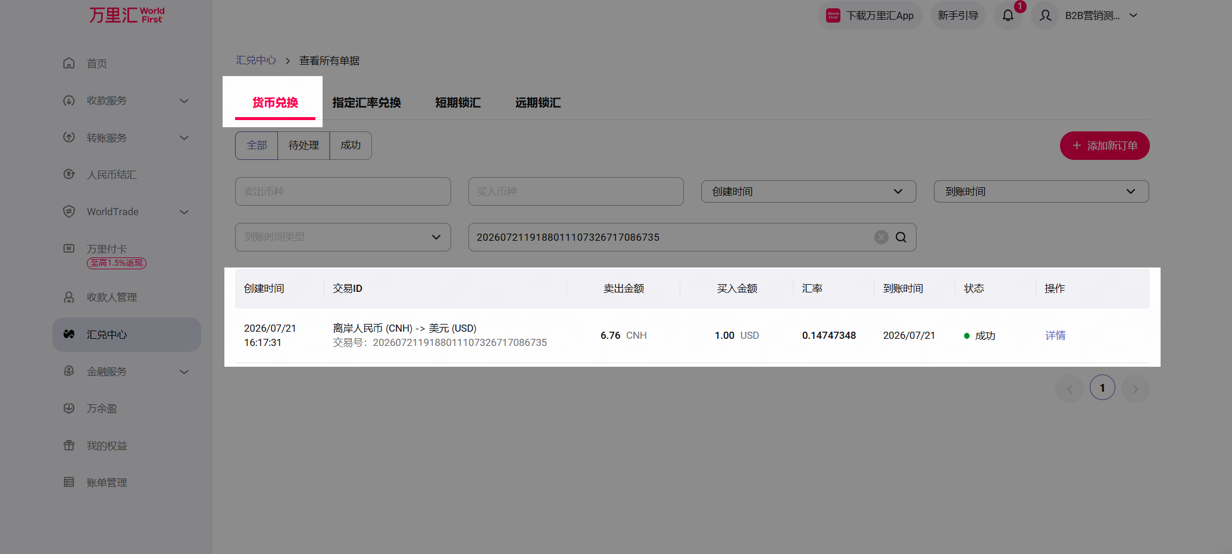Click the 汇兑中心 breadcrumb link
The image size is (1232, 554).
pyautogui.click(x=256, y=60)
